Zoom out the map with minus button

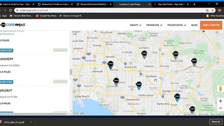point(220,108)
